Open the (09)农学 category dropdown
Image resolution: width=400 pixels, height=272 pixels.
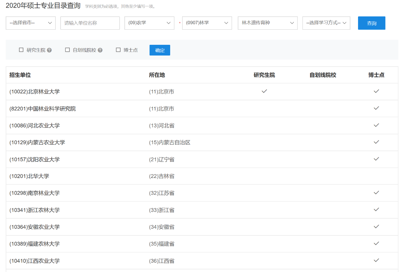pos(149,23)
